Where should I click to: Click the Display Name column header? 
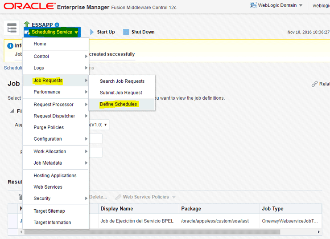(139, 209)
